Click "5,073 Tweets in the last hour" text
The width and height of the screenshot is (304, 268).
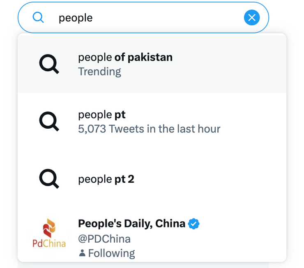click(149, 129)
